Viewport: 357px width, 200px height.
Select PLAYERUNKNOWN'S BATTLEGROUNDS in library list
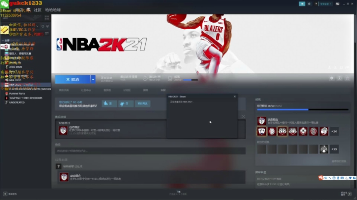coord(30,89)
